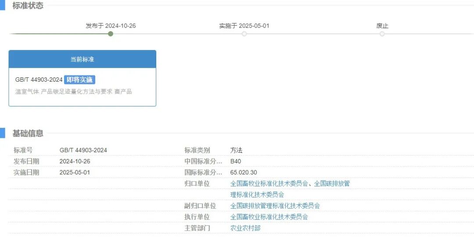Click the 归口单位 field label
The image size is (474, 239).
click(x=197, y=184)
